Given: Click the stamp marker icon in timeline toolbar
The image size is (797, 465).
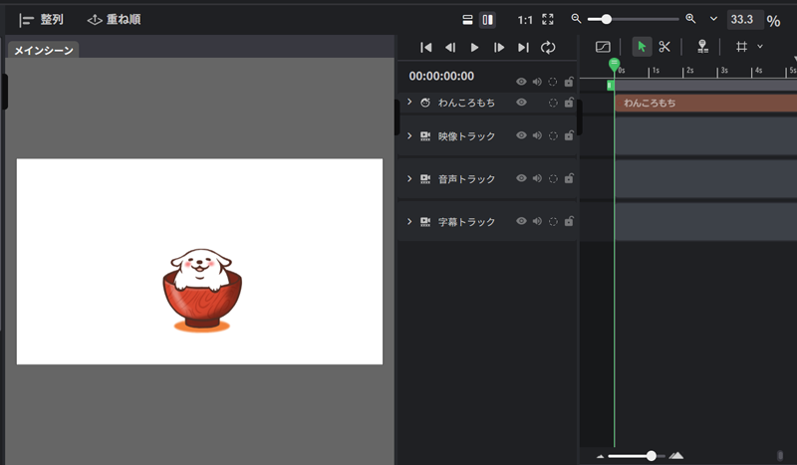Looking at the screenshot, I should point(702,47).
